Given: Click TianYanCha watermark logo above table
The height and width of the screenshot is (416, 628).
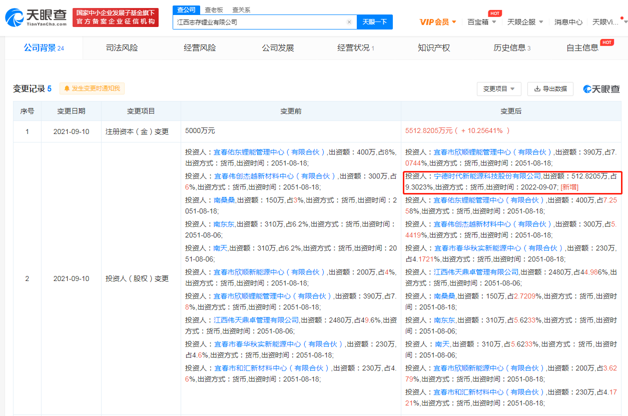Looking at the screenshot, I should point(601,88).
